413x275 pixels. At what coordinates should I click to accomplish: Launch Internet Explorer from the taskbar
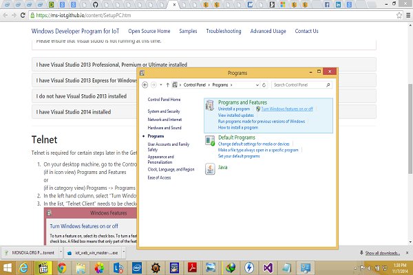pyautogui.click(x=23, y=268)
